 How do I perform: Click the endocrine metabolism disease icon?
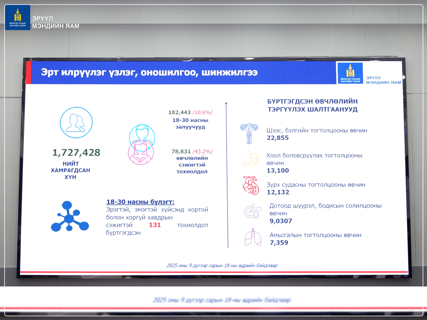tap(253, 211)
